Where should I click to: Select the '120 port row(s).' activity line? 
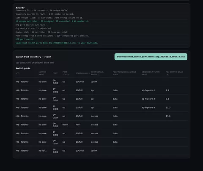25,39
